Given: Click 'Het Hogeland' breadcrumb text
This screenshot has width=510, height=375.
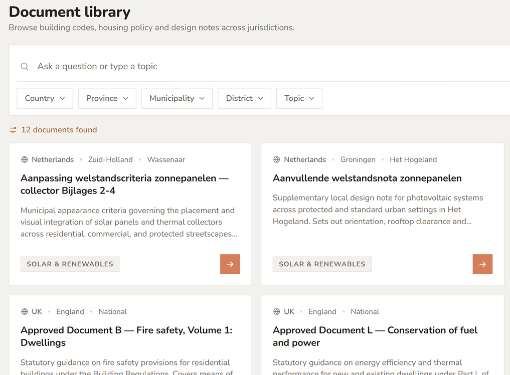Looking at the screenshot, I should tap(413, 160).
